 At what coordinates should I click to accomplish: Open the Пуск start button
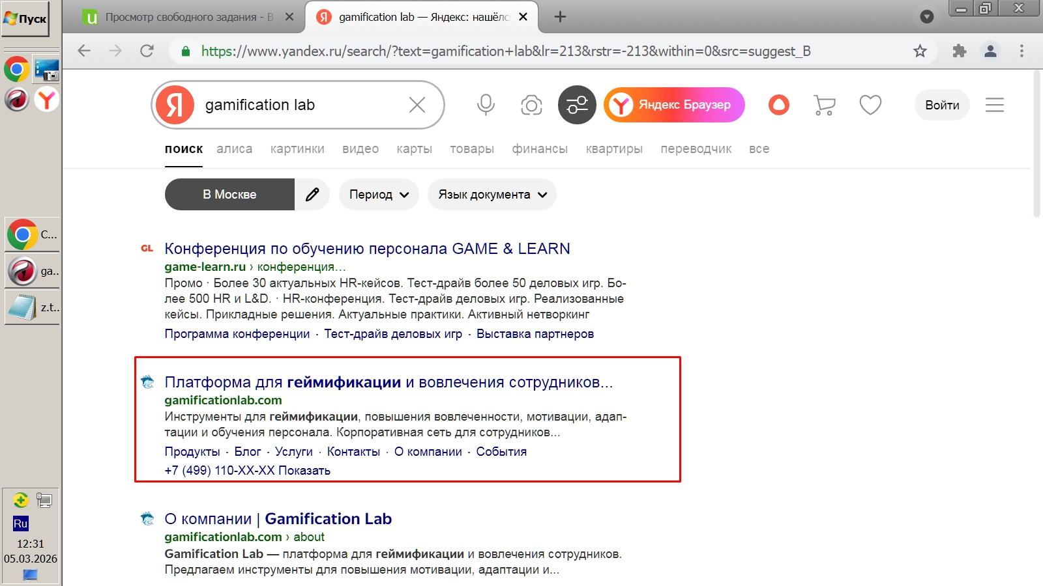(x=25, y=18)
